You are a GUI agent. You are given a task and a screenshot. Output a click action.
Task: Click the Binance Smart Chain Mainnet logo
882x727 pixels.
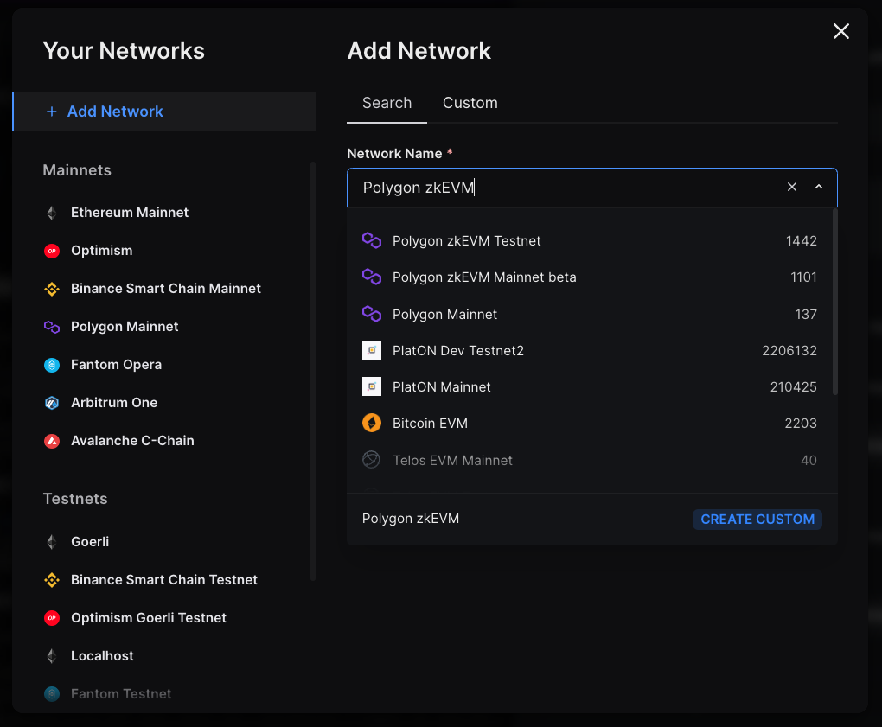point(52,289)
